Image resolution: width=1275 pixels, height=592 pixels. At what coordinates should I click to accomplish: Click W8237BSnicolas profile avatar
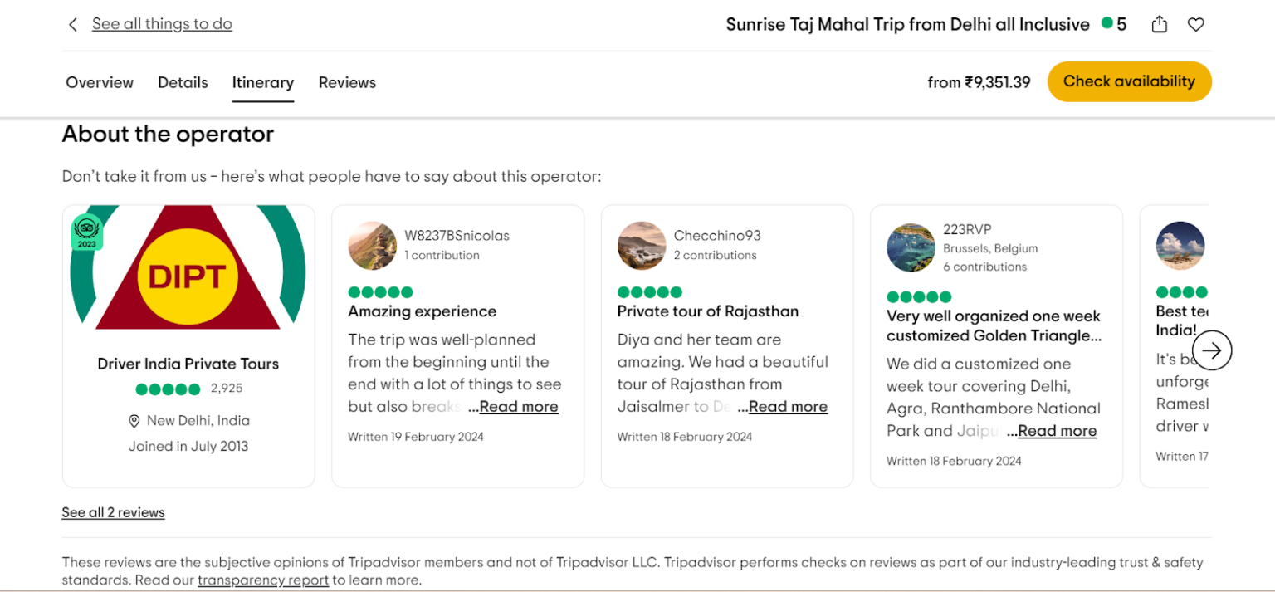point(372,246)
